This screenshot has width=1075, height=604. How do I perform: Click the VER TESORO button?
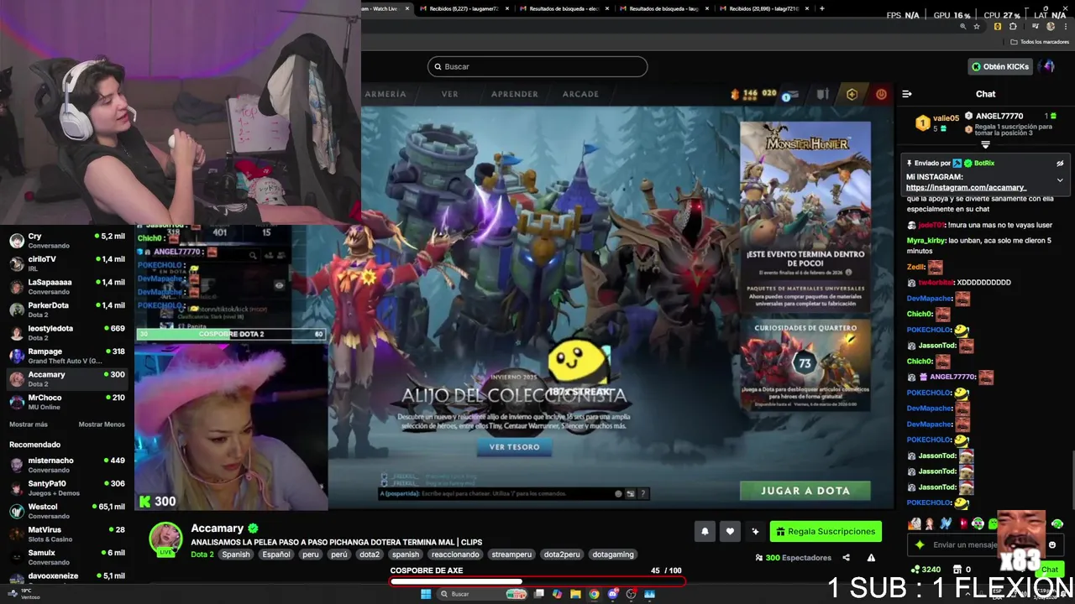point(515,447)
